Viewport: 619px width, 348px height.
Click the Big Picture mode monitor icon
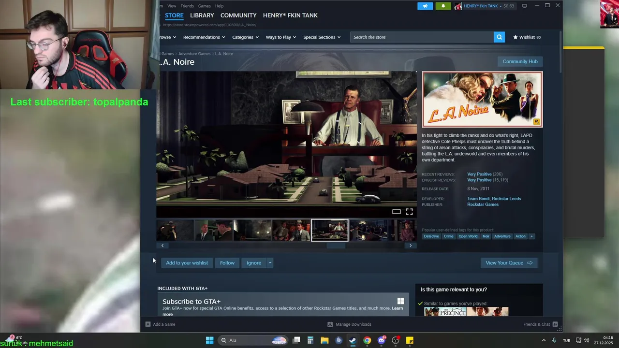(524, 6)
